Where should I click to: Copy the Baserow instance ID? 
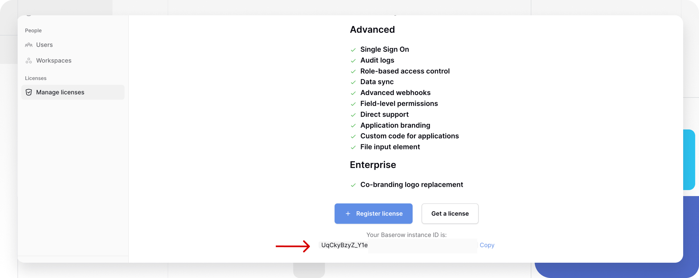(x=487, y=245)
